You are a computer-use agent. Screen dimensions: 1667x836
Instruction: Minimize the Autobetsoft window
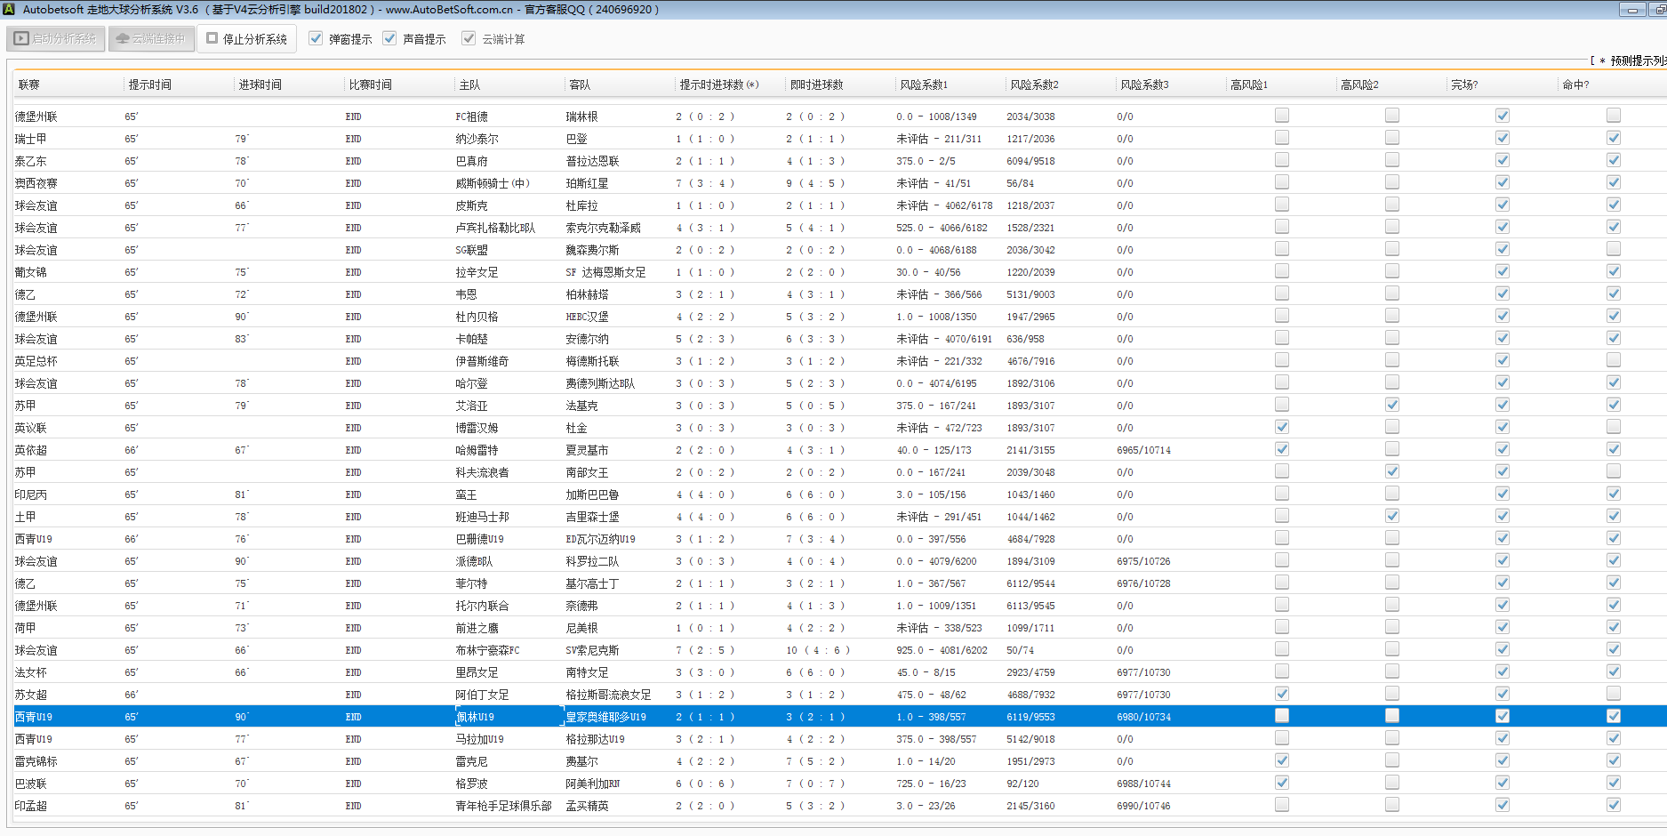coord(1632,10)
